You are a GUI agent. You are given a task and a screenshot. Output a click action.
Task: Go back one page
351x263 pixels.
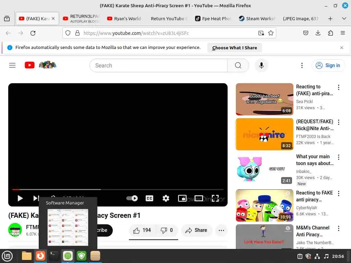pyautogui.click(x=8, y=33)
